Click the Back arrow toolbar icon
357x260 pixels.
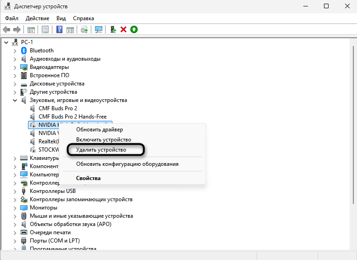(6, 29)
